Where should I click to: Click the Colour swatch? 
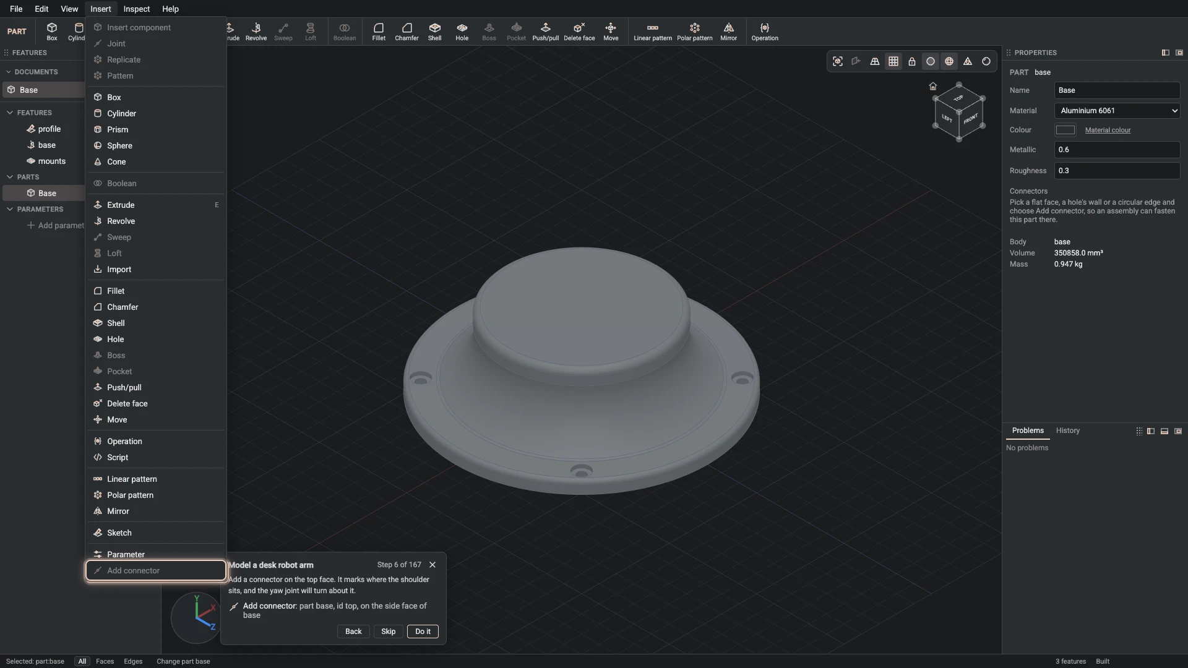pyautogui.click(x=1065, y=130)
